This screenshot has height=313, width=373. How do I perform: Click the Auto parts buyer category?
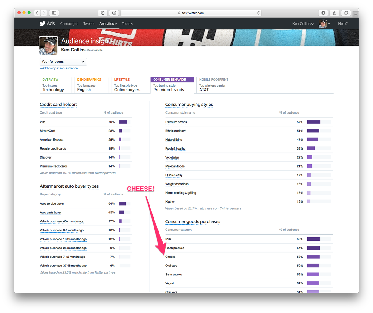click(51, 212)
